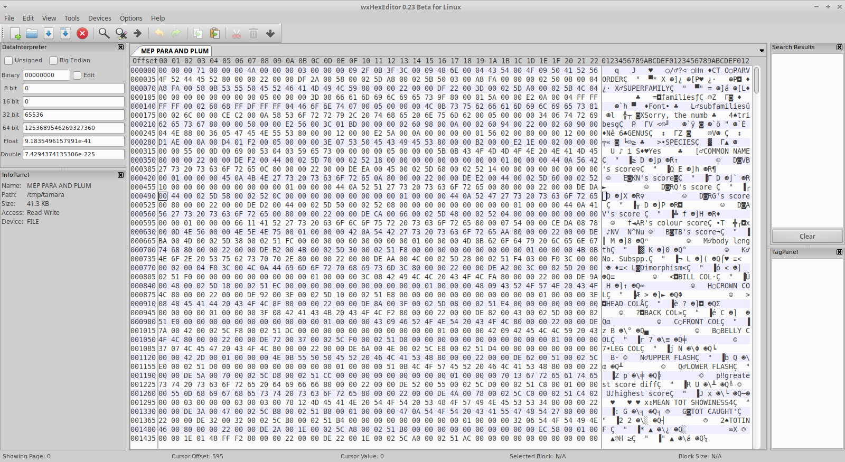Click the Access Read-Write text in InfoPanel
The image size is (845, 462).
tap(43, 213)
